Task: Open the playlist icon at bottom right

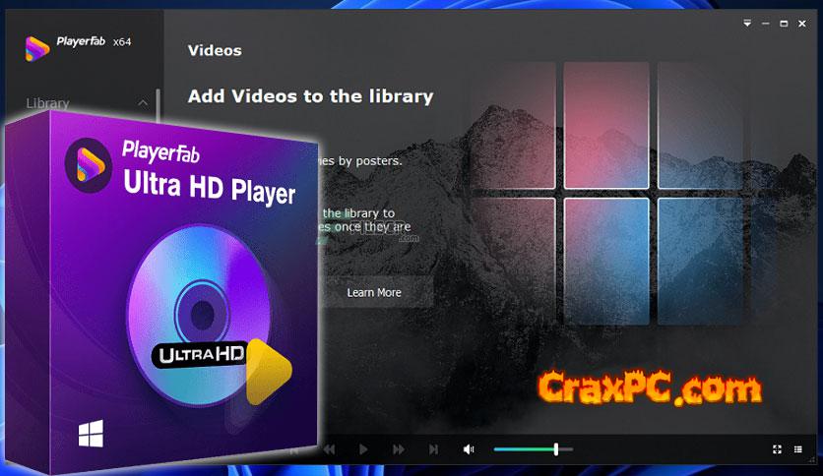Action: (798, 449)
